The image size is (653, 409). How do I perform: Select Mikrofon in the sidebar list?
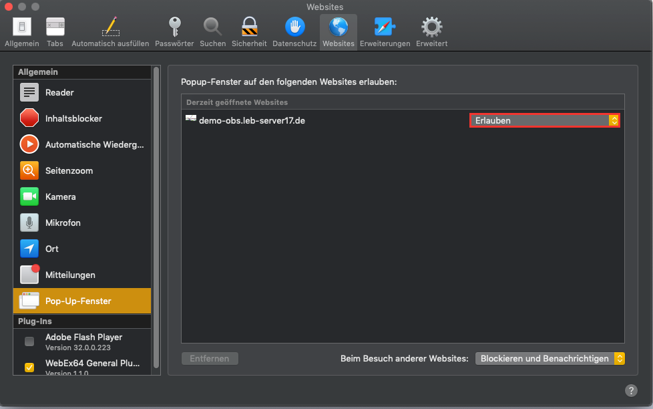(x=63, y=223)
